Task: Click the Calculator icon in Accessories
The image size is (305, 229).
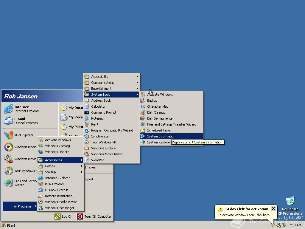Action: click(87, 106)
